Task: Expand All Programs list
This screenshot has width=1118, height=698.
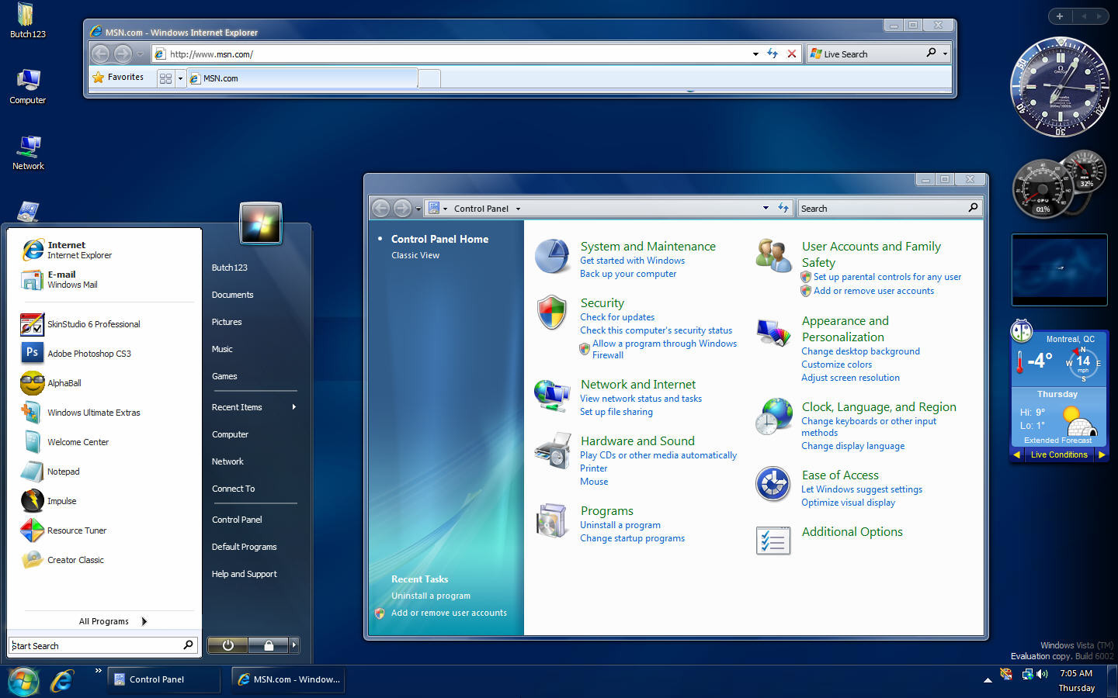Action: pyautogui.click(x=113, y=621)
